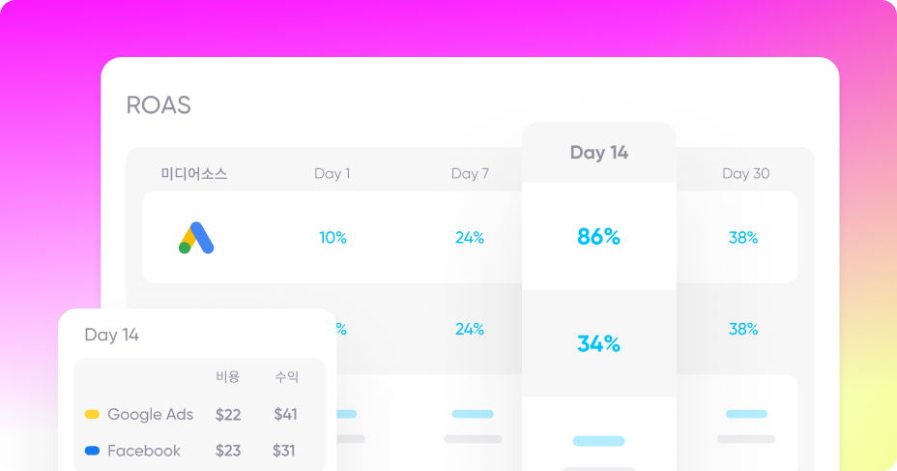Click second row Day 7 24% value
897x471 pixels.
[x=470, y=329]
